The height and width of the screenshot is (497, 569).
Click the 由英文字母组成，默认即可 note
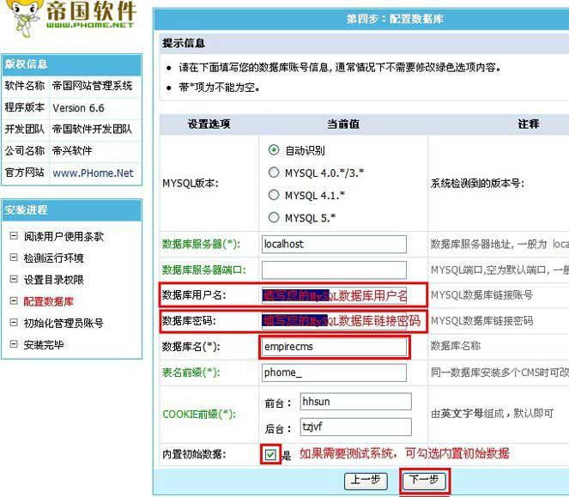492,413
